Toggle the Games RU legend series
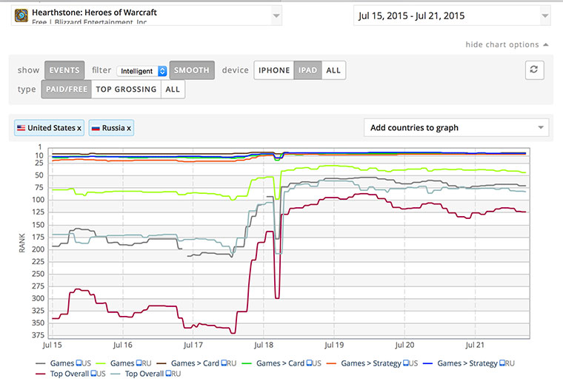 (x=133, y=363)
